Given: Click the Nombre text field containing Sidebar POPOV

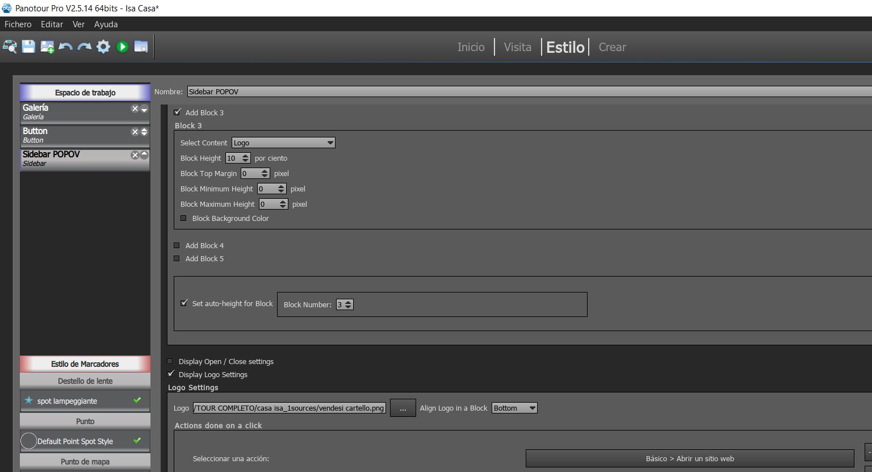Looking at the screenshot, I should 528,91.
